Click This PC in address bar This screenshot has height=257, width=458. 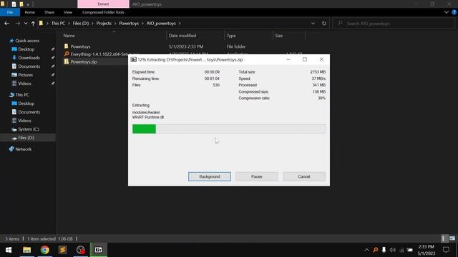(58, 24)
